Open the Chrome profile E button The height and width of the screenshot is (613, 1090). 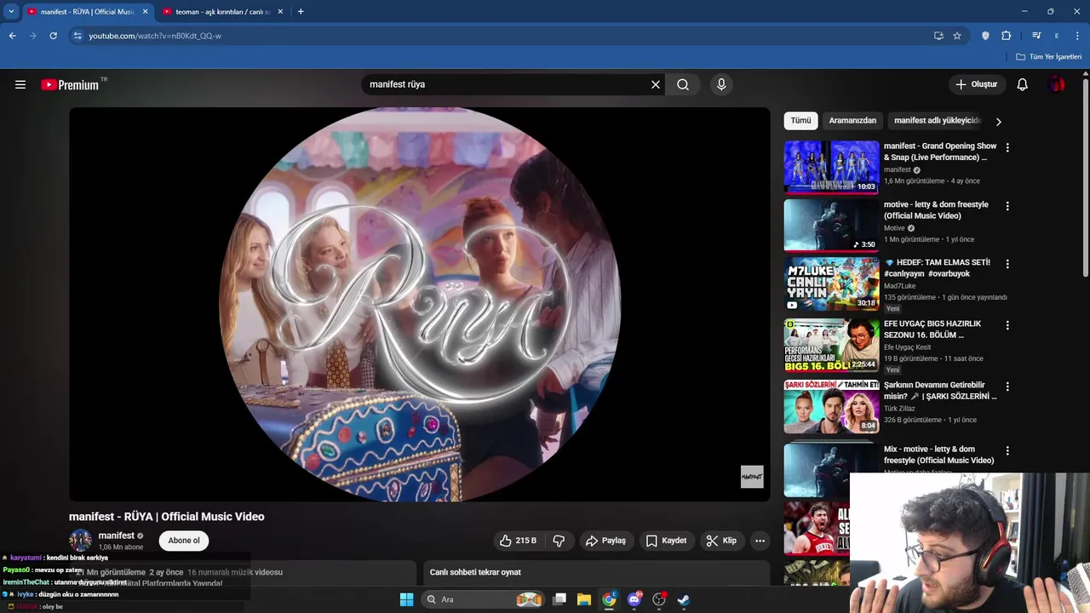[1057, 36]
